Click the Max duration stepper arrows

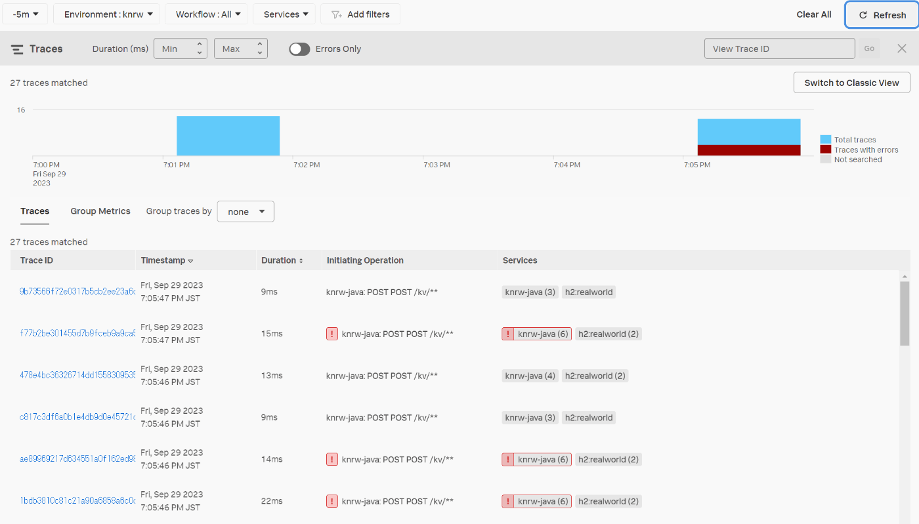point(260,49)
